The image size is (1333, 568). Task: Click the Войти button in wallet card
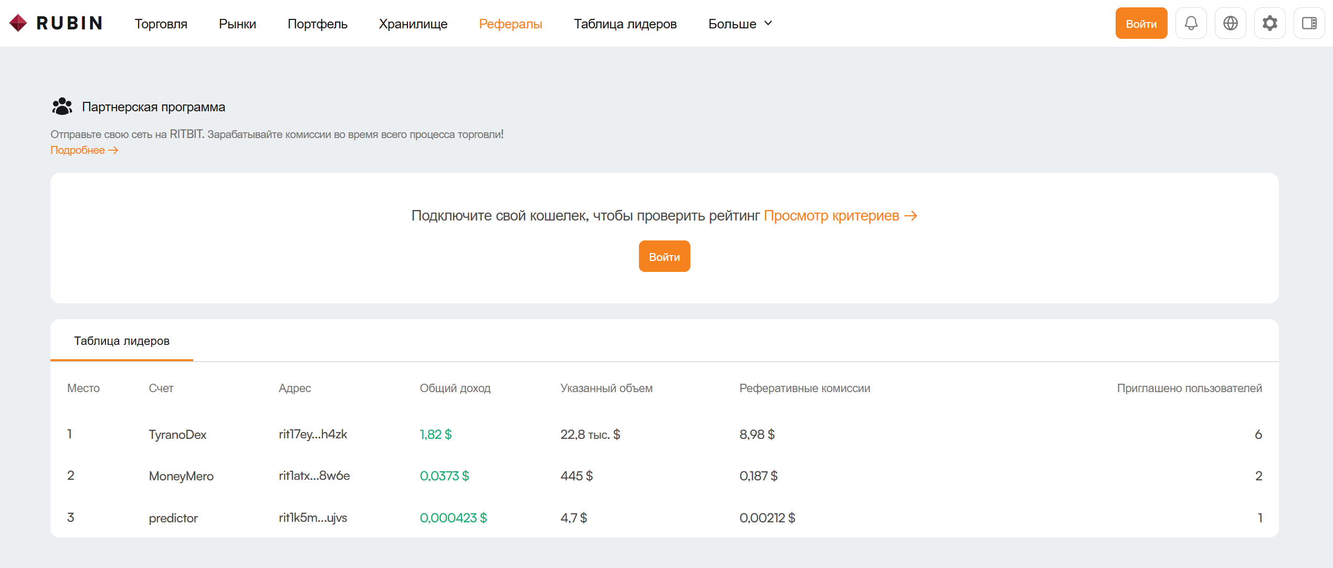[664, 256]
